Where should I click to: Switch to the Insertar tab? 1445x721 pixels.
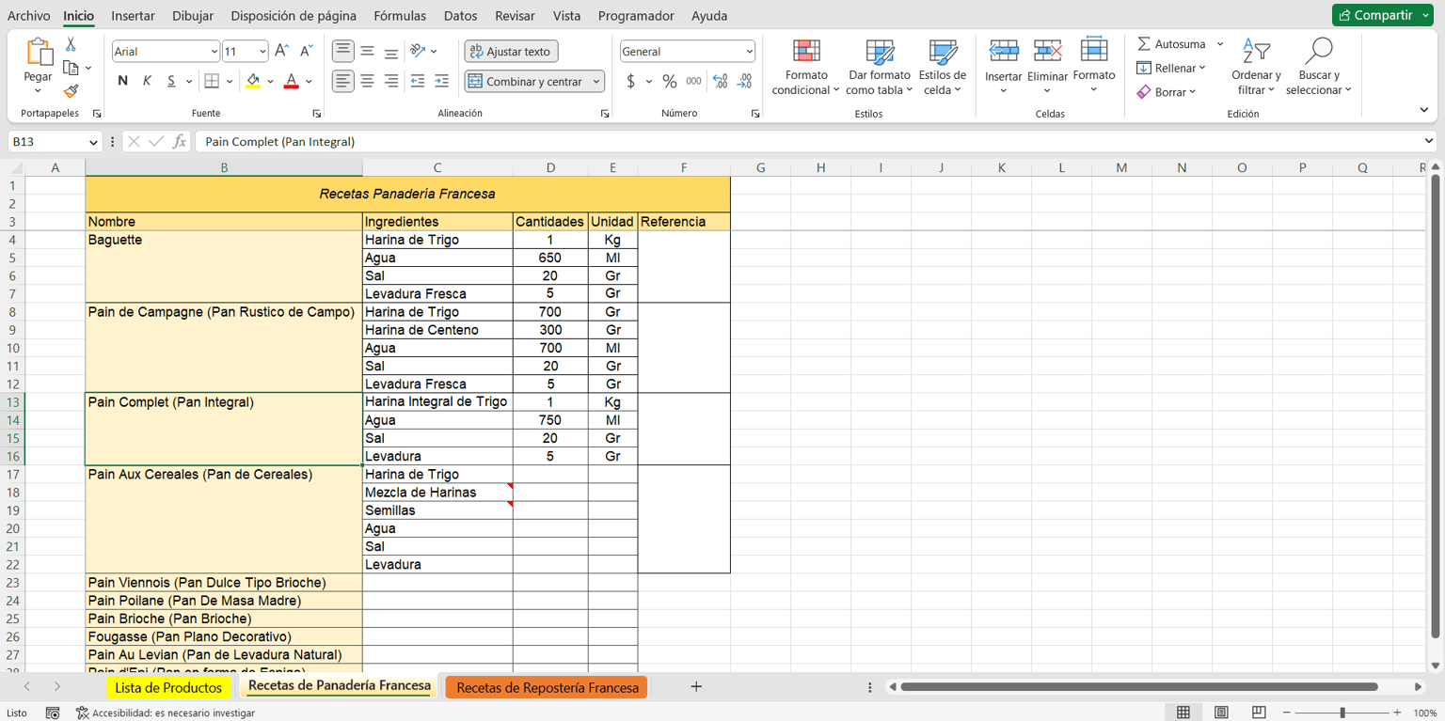coord(133,16)
